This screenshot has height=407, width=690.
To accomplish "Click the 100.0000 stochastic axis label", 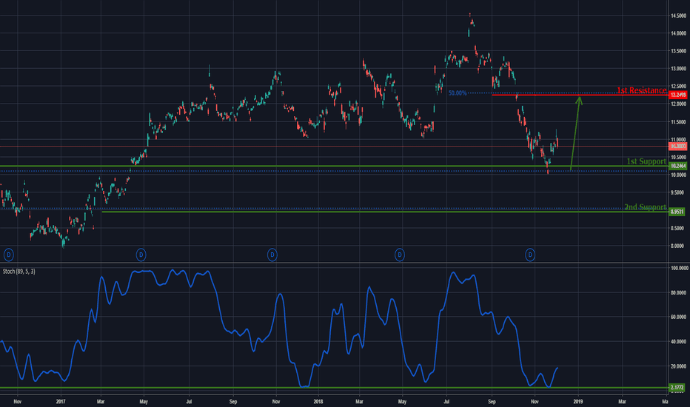I will click(x=679, y=268).
